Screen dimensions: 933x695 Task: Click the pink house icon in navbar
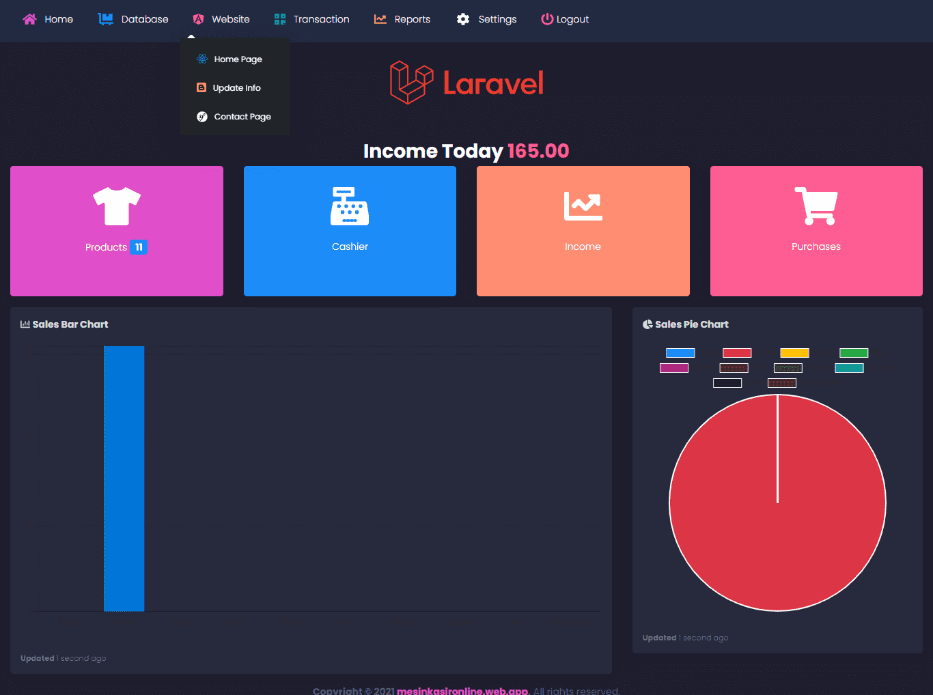[29, 19]
